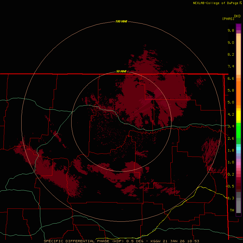Select the purple top segment of the color scale
This screenshot has width=243, height=243.
(238, 27)
